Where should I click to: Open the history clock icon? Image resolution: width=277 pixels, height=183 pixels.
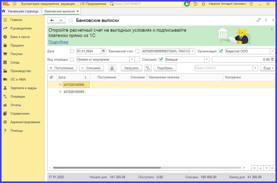[x=195, y=4]
